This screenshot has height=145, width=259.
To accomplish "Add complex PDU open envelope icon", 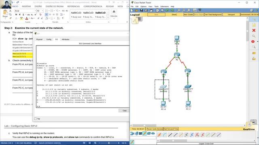I will tap(254, 58).
